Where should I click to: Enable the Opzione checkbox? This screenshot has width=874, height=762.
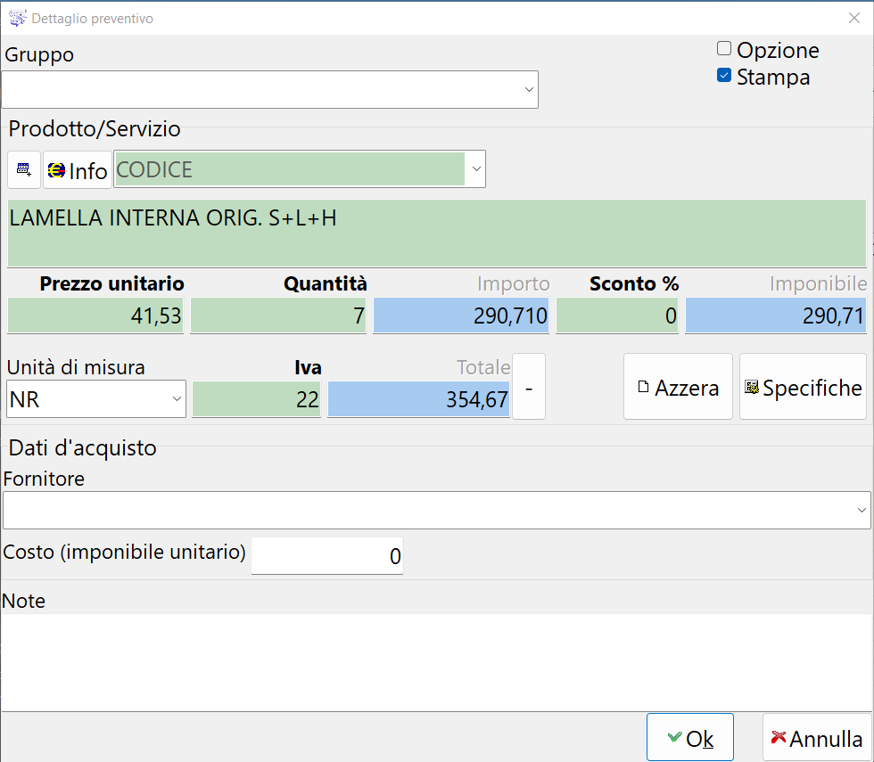724,49
